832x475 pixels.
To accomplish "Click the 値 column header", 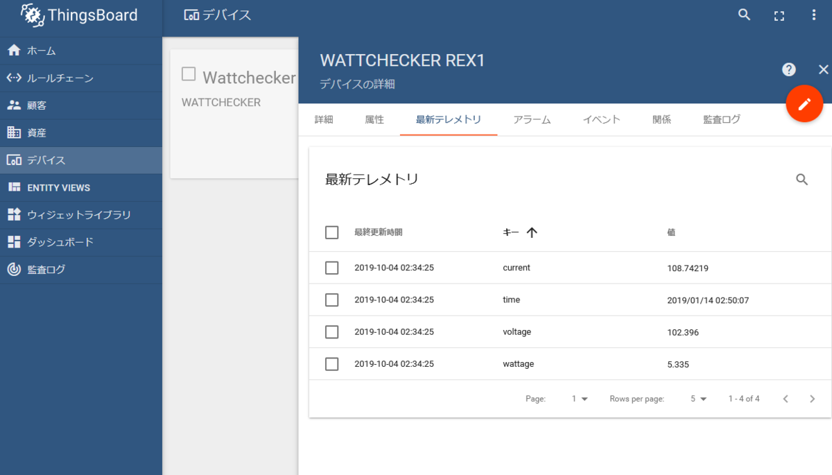I will [671, 232].
